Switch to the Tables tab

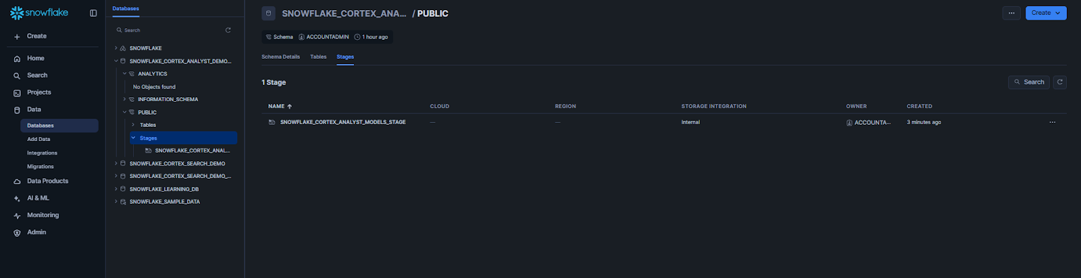coord(318,57)
